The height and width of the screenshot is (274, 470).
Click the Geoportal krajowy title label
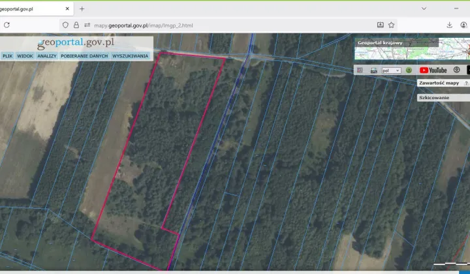[x=380, y=43]
